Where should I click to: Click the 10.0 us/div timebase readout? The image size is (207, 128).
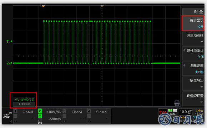tap(186, 112)
